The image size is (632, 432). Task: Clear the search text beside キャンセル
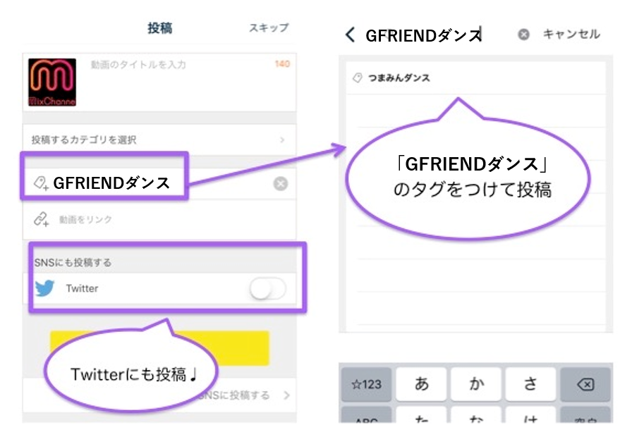[x=523, y=35]
